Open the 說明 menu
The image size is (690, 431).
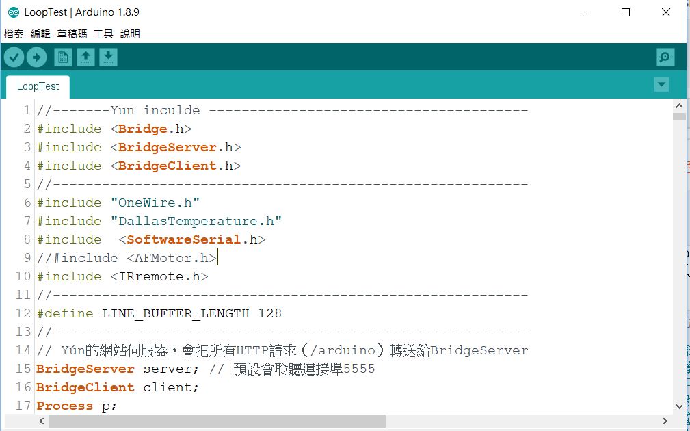tap(130, 34)
